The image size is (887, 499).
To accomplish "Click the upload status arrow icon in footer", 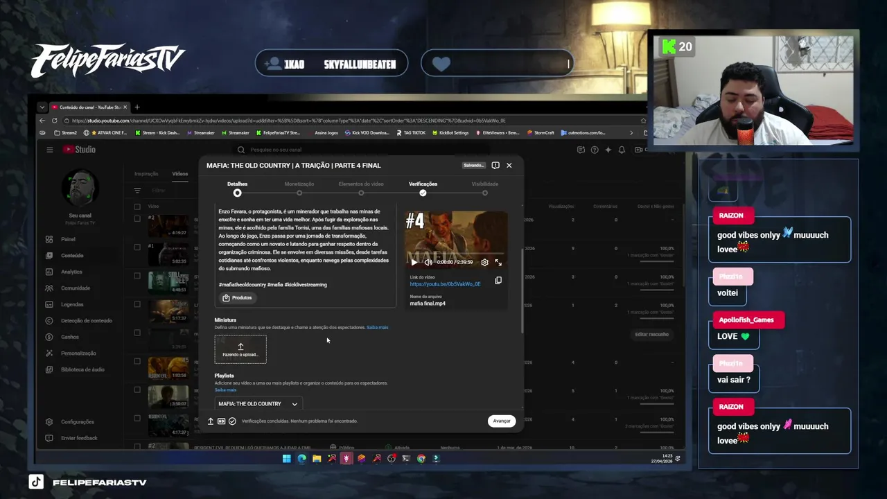I will 211,421.
